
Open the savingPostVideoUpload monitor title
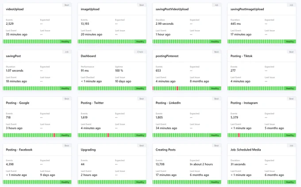click(172, 9)
